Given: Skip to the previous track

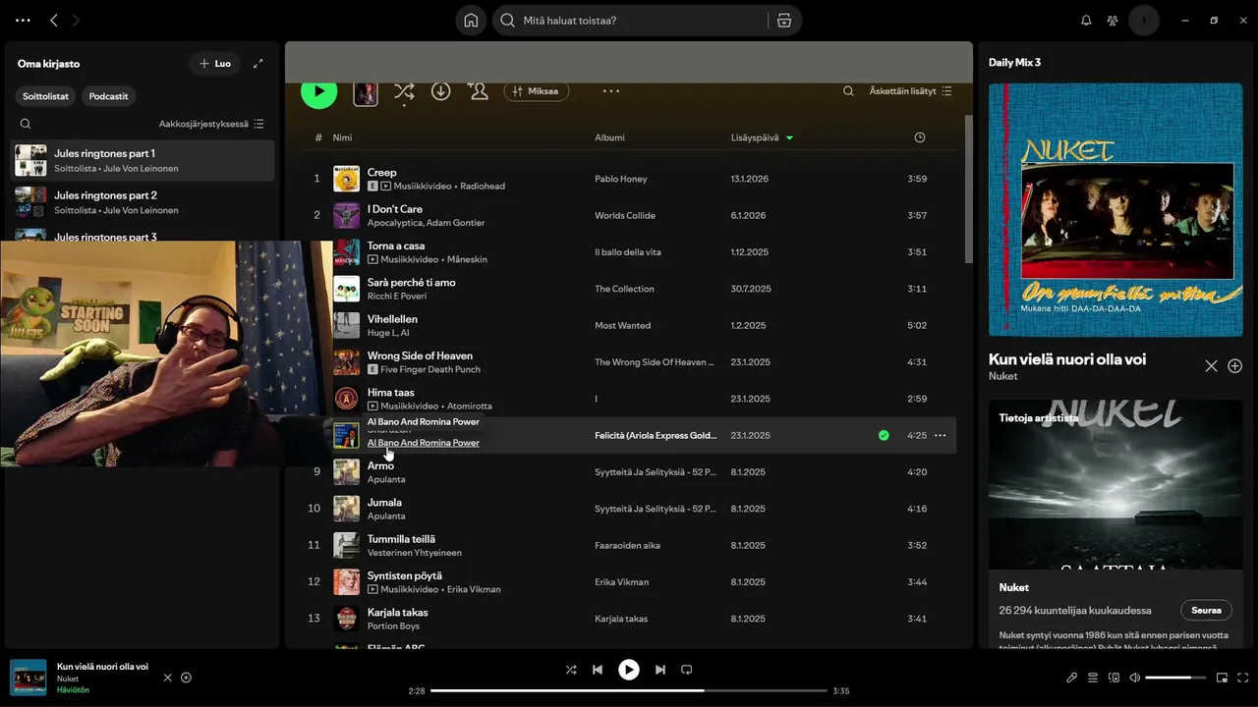Looking at the screenshot, I should tap(598, 670).
